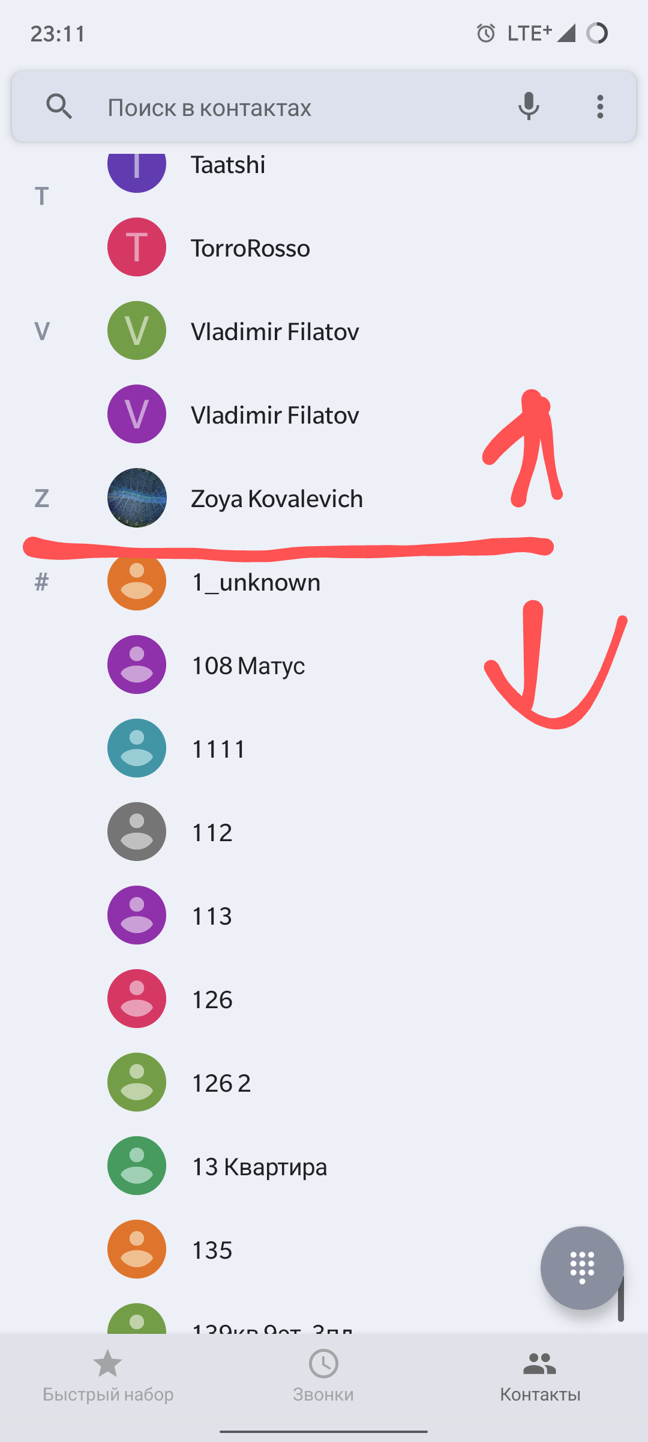Jump to letter Z in the index
This screenshot has width=648, height=1442.
pos(41,499)
